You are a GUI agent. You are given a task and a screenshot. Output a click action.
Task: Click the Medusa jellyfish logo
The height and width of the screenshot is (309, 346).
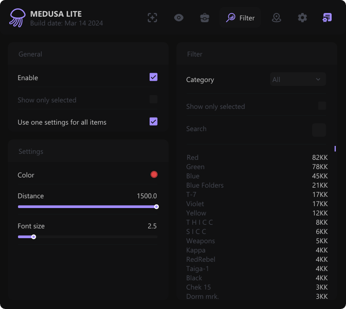(18, 18)
